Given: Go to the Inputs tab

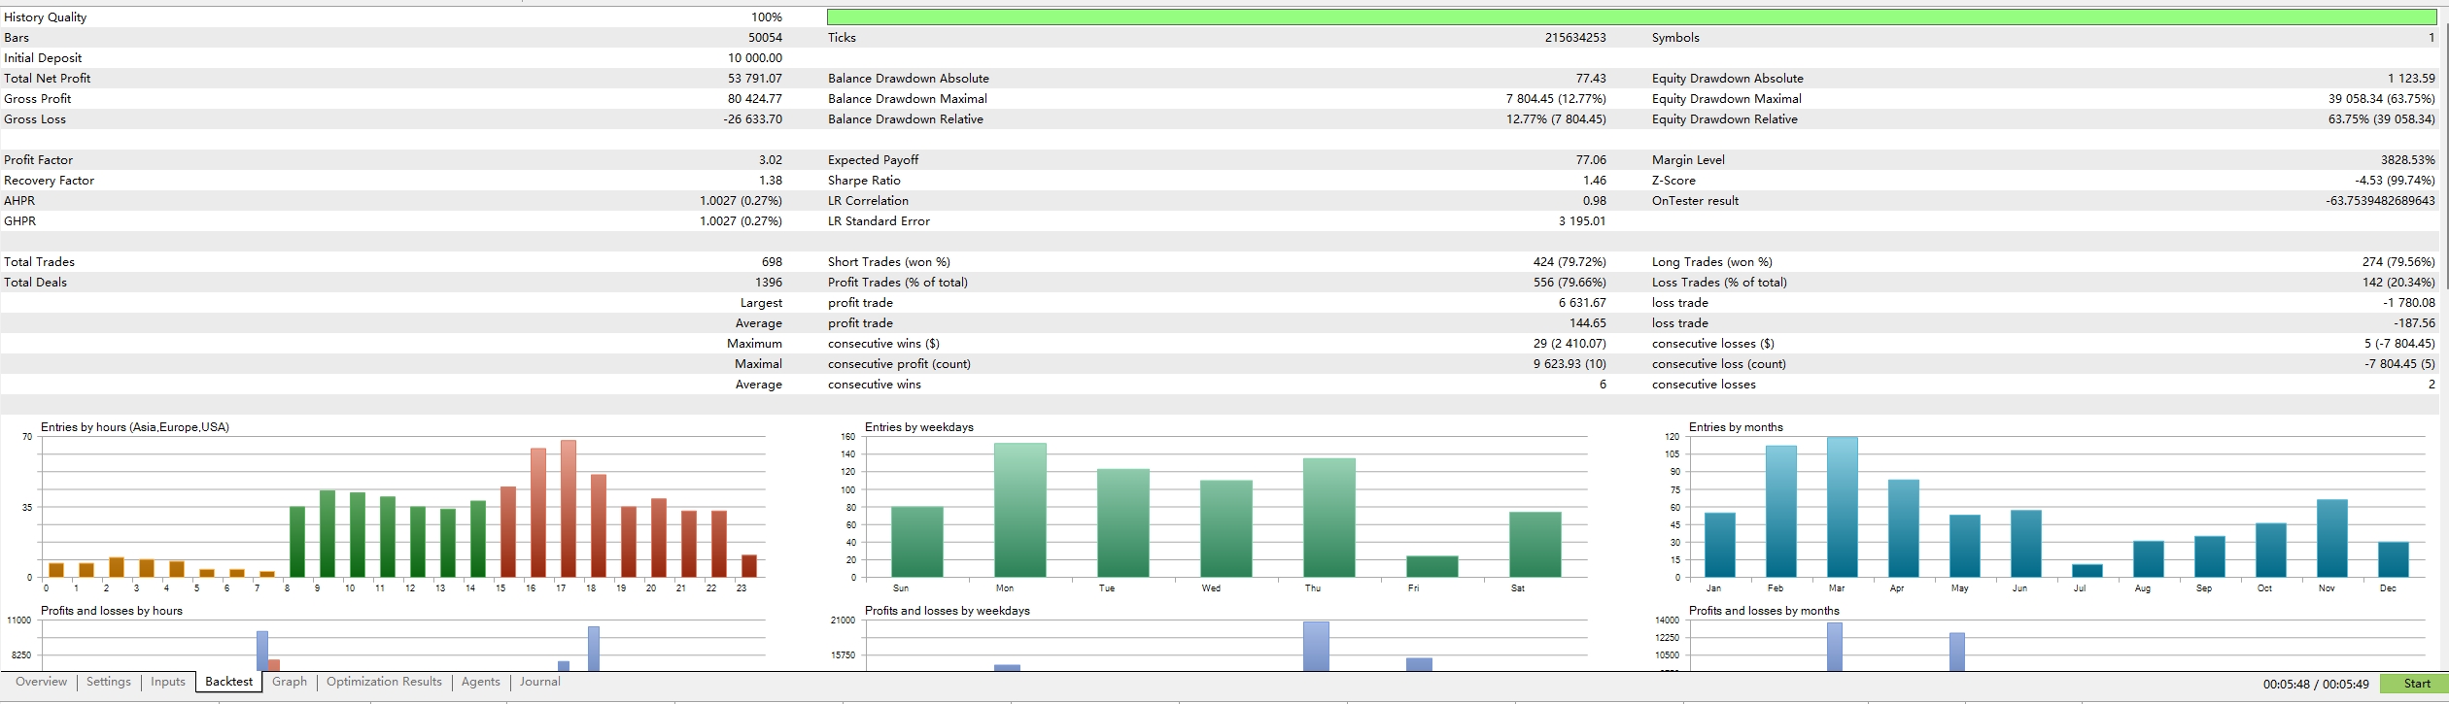Looking at the screenshot, I should 168,682.
